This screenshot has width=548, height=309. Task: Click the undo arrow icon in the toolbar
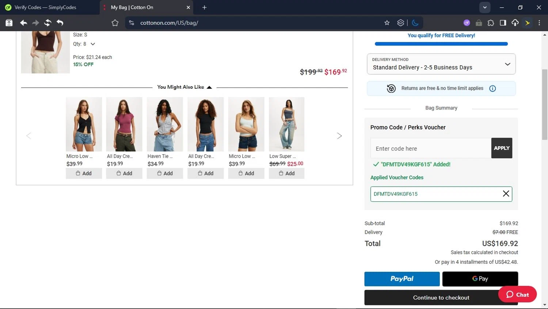tap(60, 23)
